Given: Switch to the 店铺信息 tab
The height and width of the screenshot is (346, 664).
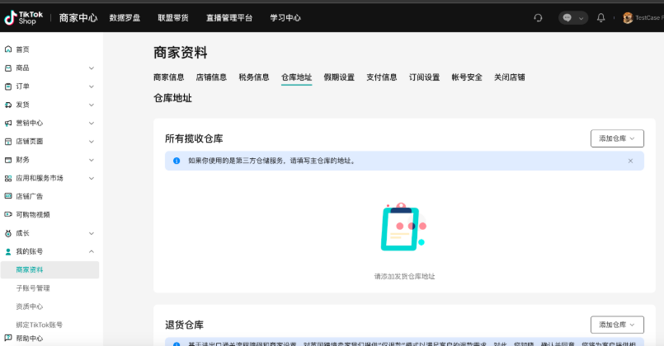Looking at the screenshot, I should (x=211, y=77).
